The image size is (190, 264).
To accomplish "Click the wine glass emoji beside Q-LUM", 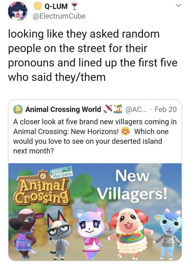I will (x=73, y=6).
